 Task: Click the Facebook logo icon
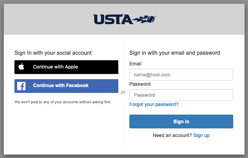[x=21, y=86]
